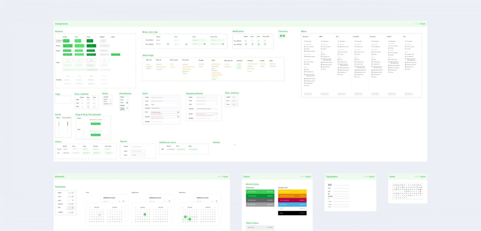Image resolution: width=481 pixels, height=231 pixels.
Task: Click the Table Hover view switcher icon
Action: point(88,100)
